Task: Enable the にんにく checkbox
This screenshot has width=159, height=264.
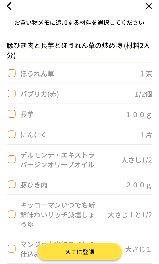Action: (12, 134)
